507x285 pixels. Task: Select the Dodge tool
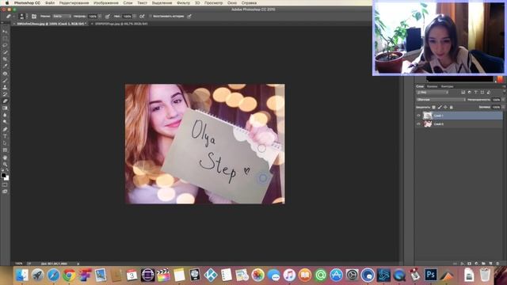5,122
